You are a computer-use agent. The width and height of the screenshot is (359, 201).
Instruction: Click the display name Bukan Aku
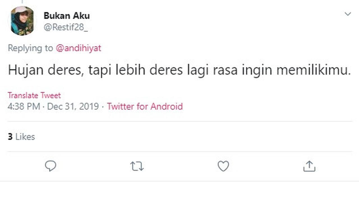pos(67,16)
